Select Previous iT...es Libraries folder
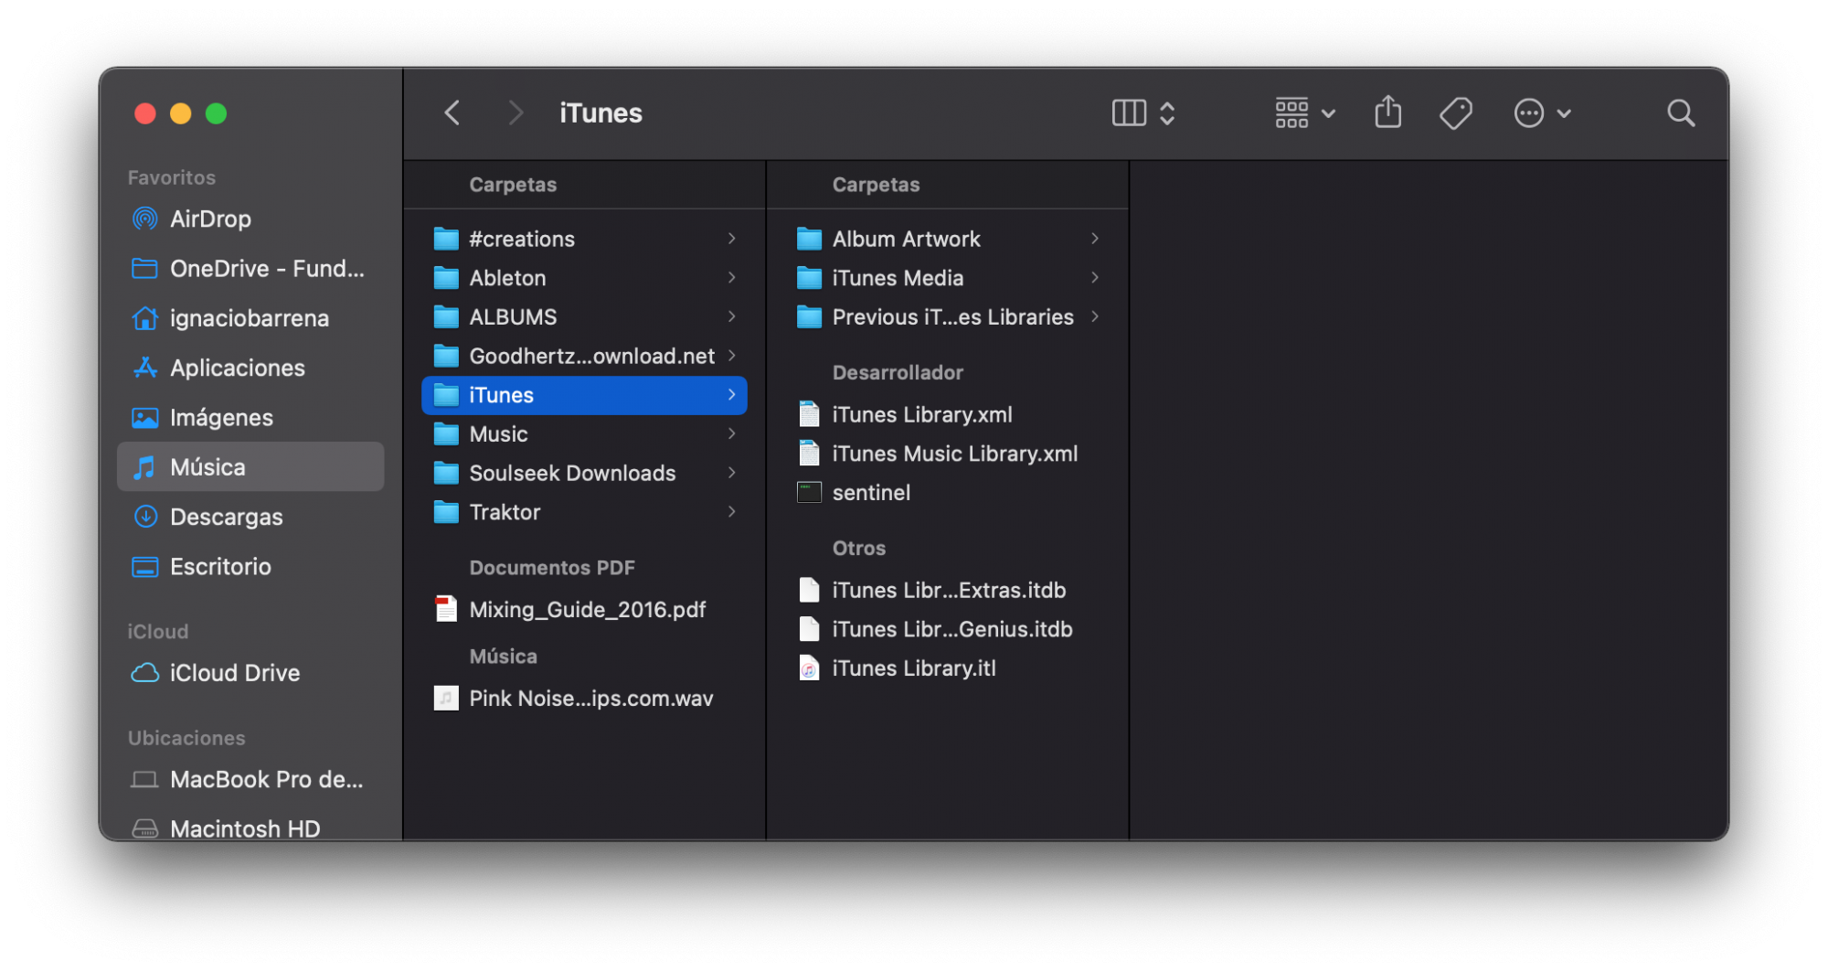The height and width of the screenshot is (972, 1828). (947, 317)
